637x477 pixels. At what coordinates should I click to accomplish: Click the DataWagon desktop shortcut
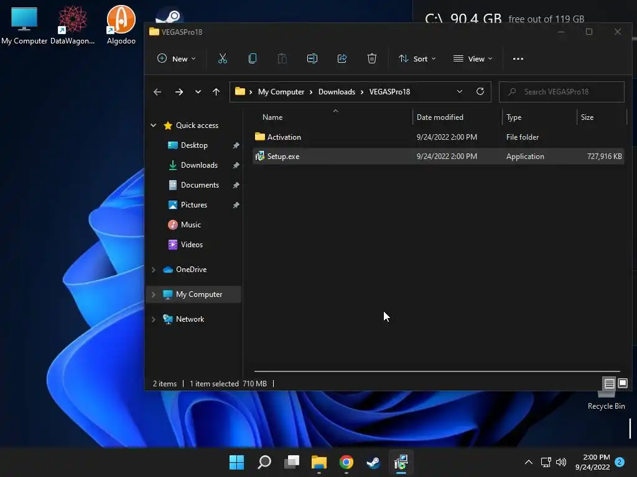point(72,25)
